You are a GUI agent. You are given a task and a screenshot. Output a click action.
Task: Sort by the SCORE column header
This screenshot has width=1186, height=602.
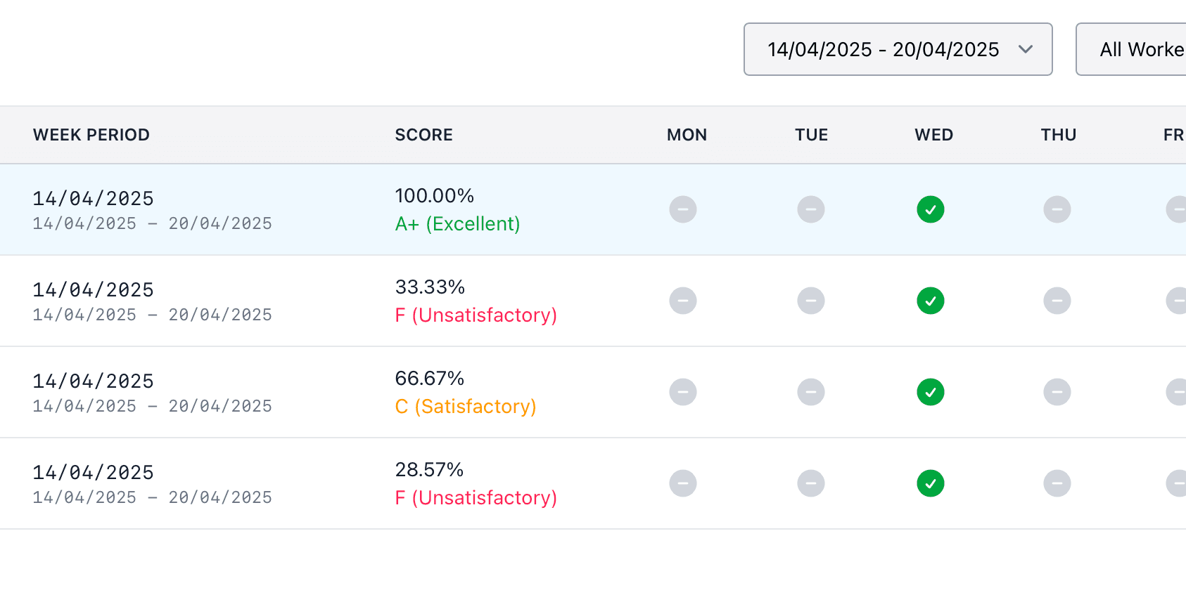coord(423,135)
